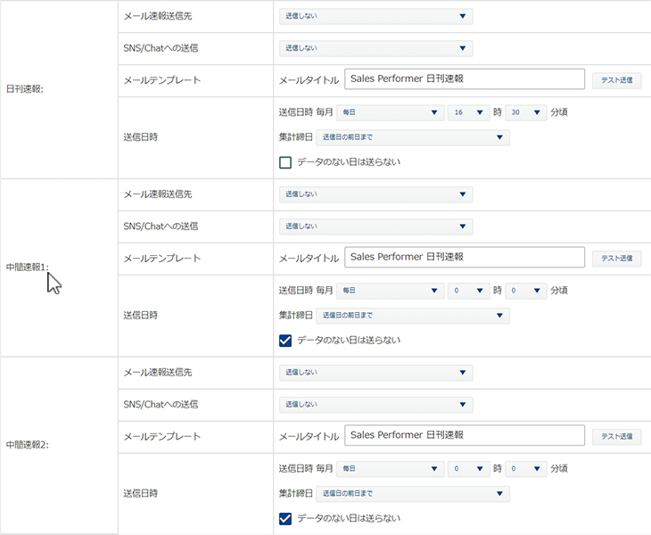The height and width of the screenshot is (535, 651).
Task: Open 中間速報2 毎日 frequency dropdown
Action: [x=390, y=468]
